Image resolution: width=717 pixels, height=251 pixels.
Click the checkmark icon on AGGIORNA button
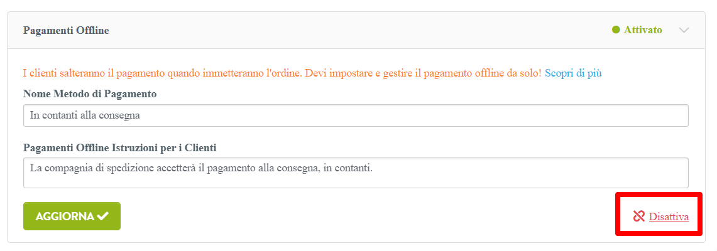click(103, 216)
